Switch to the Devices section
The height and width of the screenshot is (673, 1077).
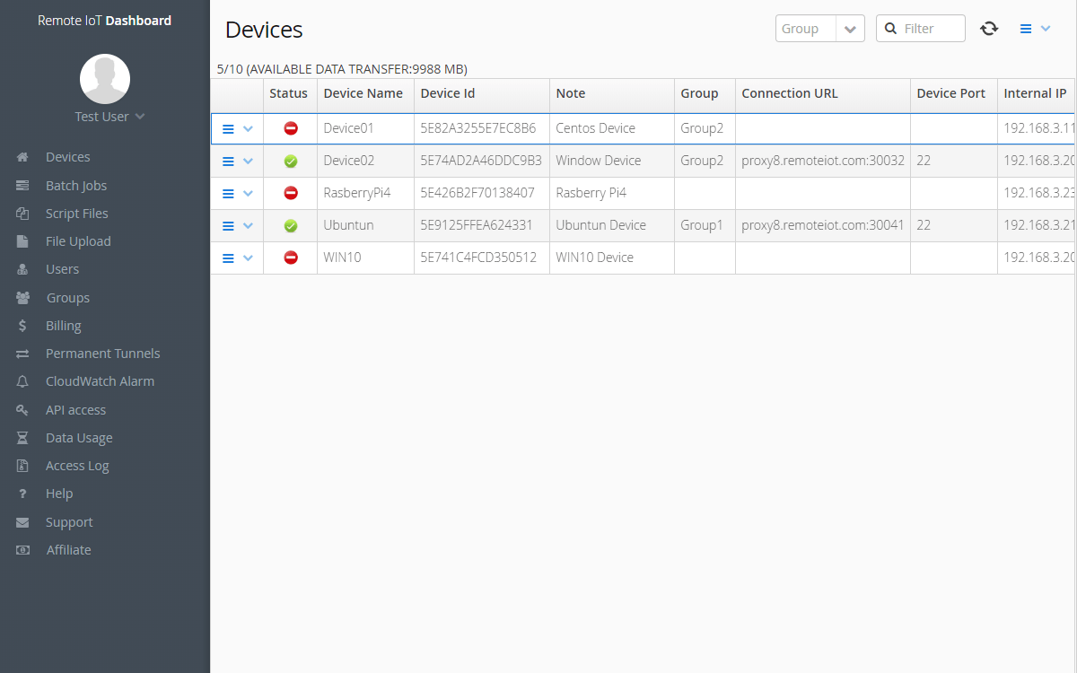click(x=67, y=156)
